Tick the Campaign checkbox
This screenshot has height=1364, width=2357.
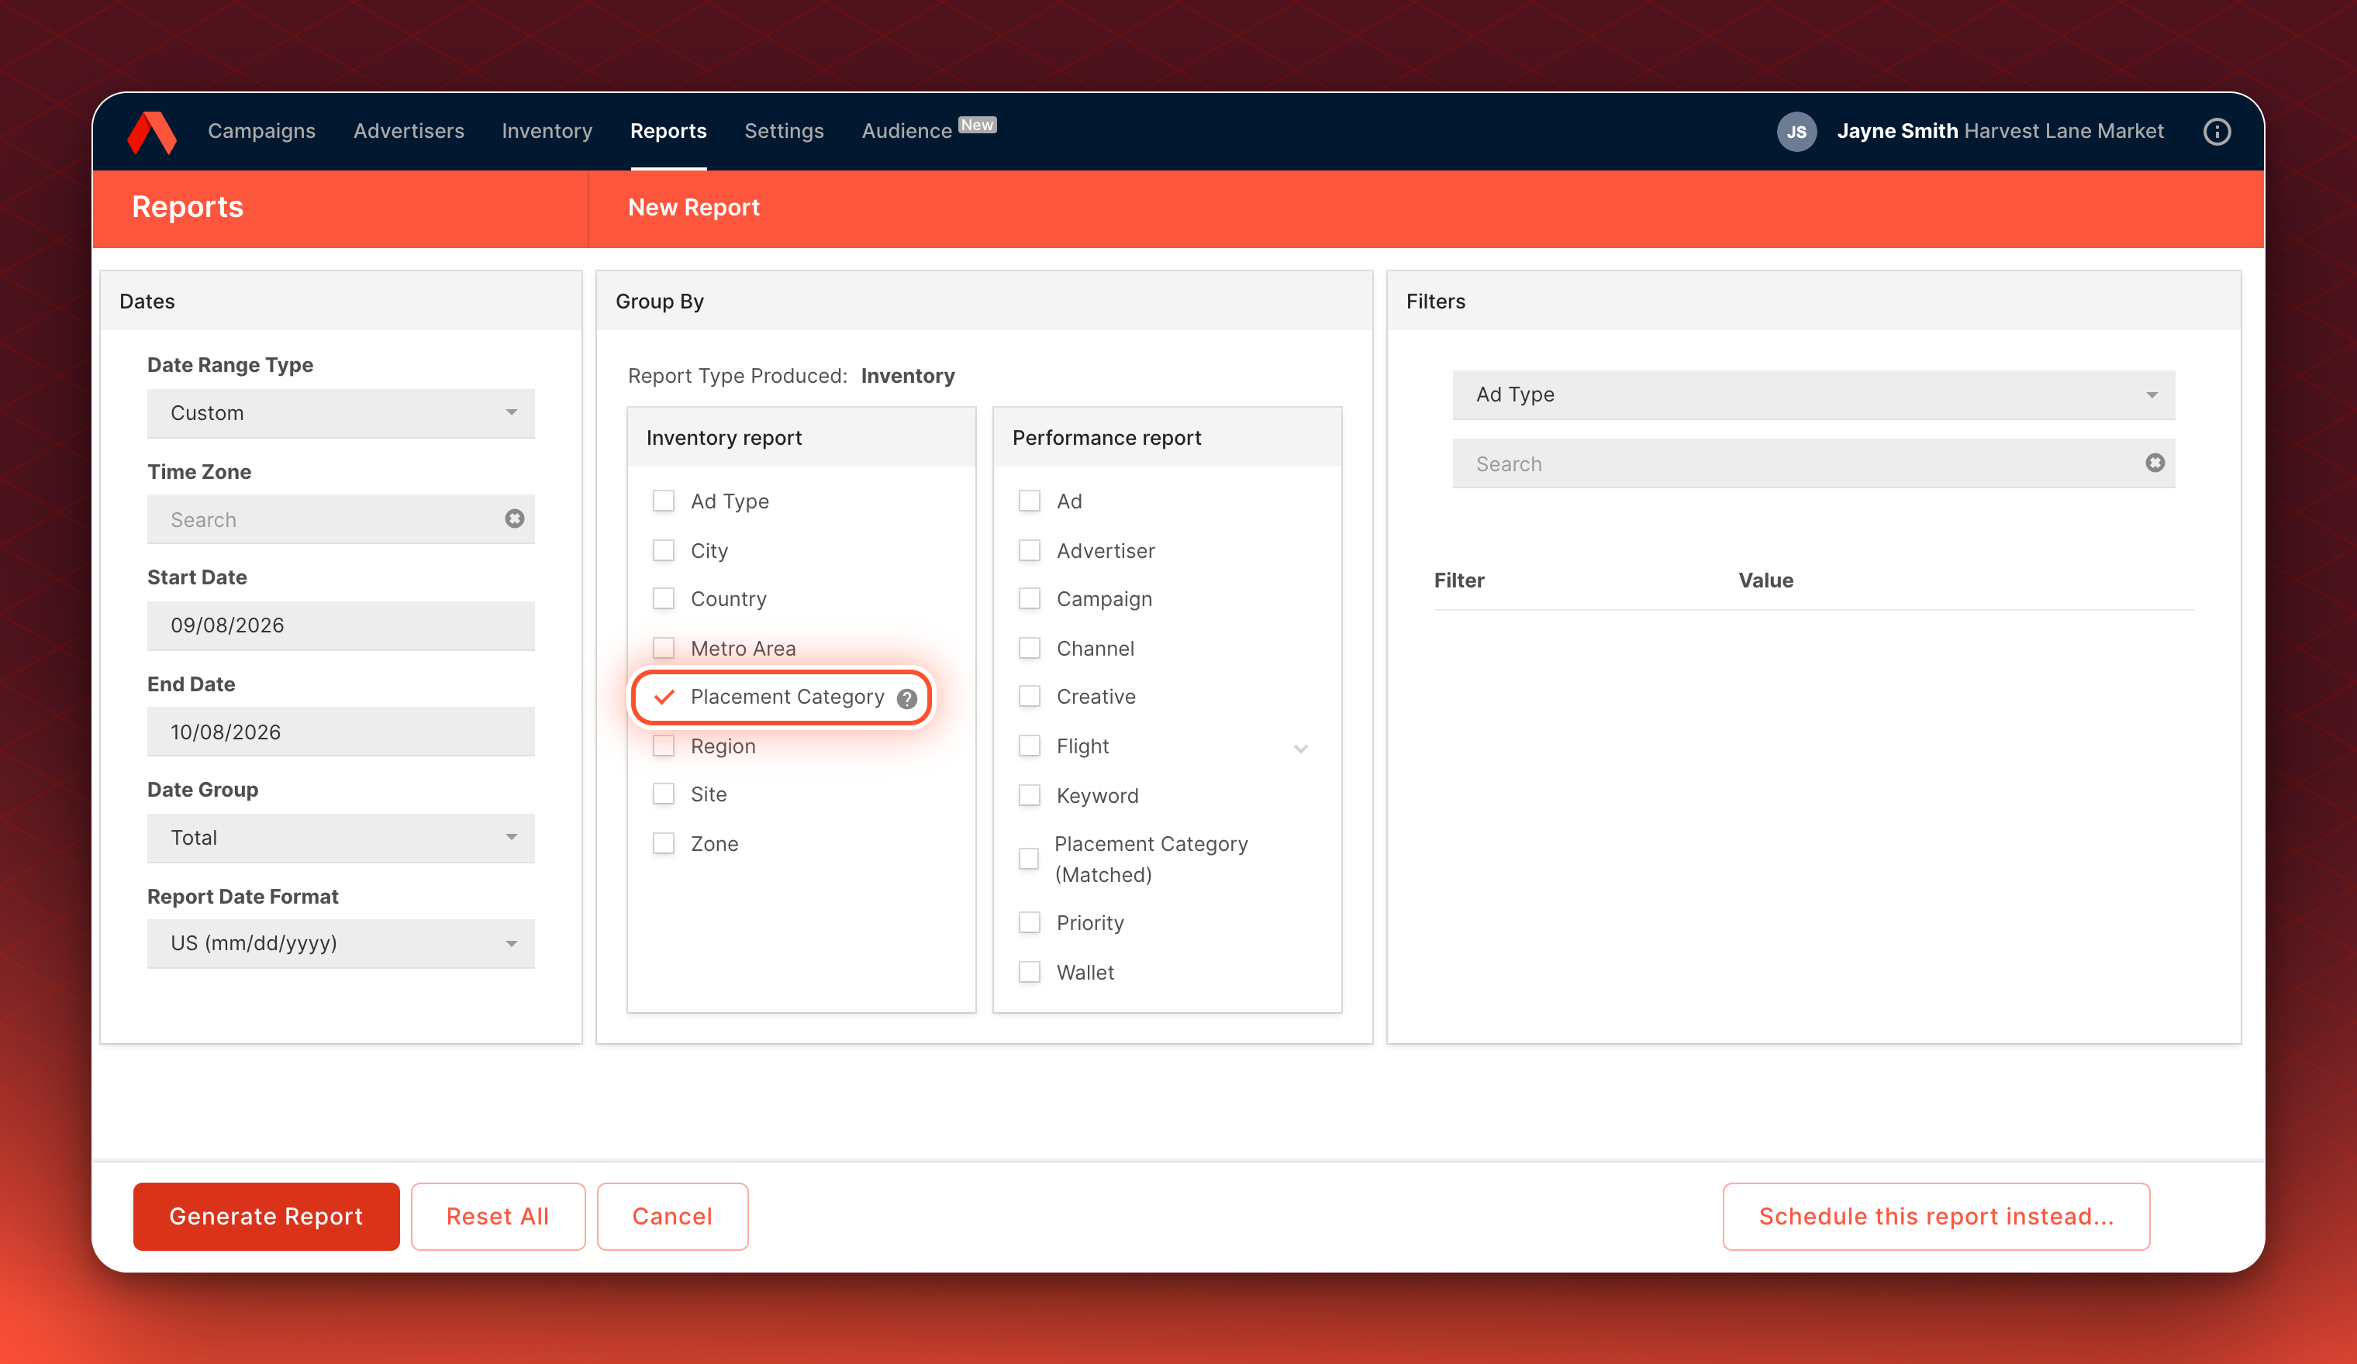[1029, 598]
